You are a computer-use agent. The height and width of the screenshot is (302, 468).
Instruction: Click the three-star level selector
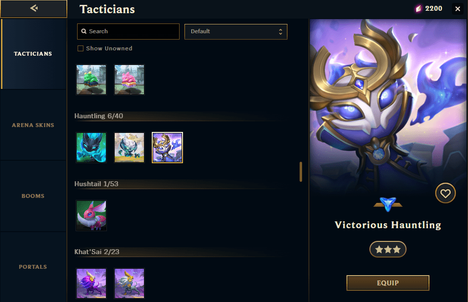[x=387, y=249]
